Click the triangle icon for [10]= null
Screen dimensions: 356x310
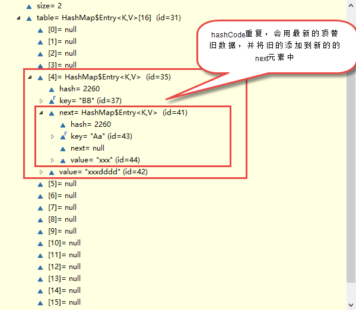point(40,244)
